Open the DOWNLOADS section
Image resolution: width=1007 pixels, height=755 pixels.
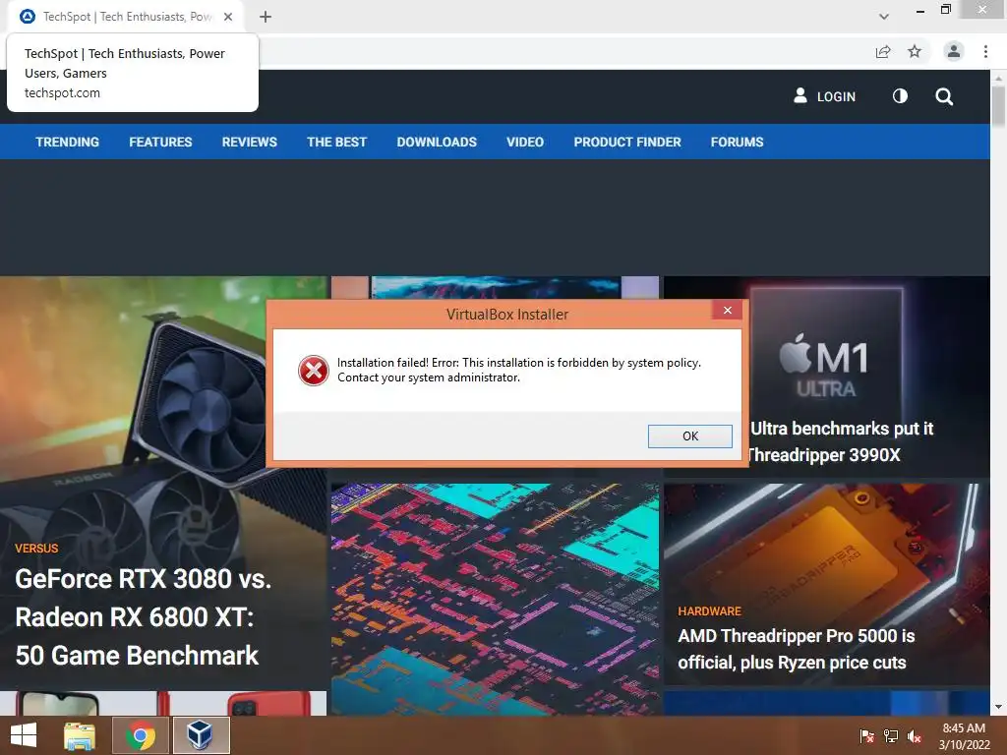coord(437,142)
